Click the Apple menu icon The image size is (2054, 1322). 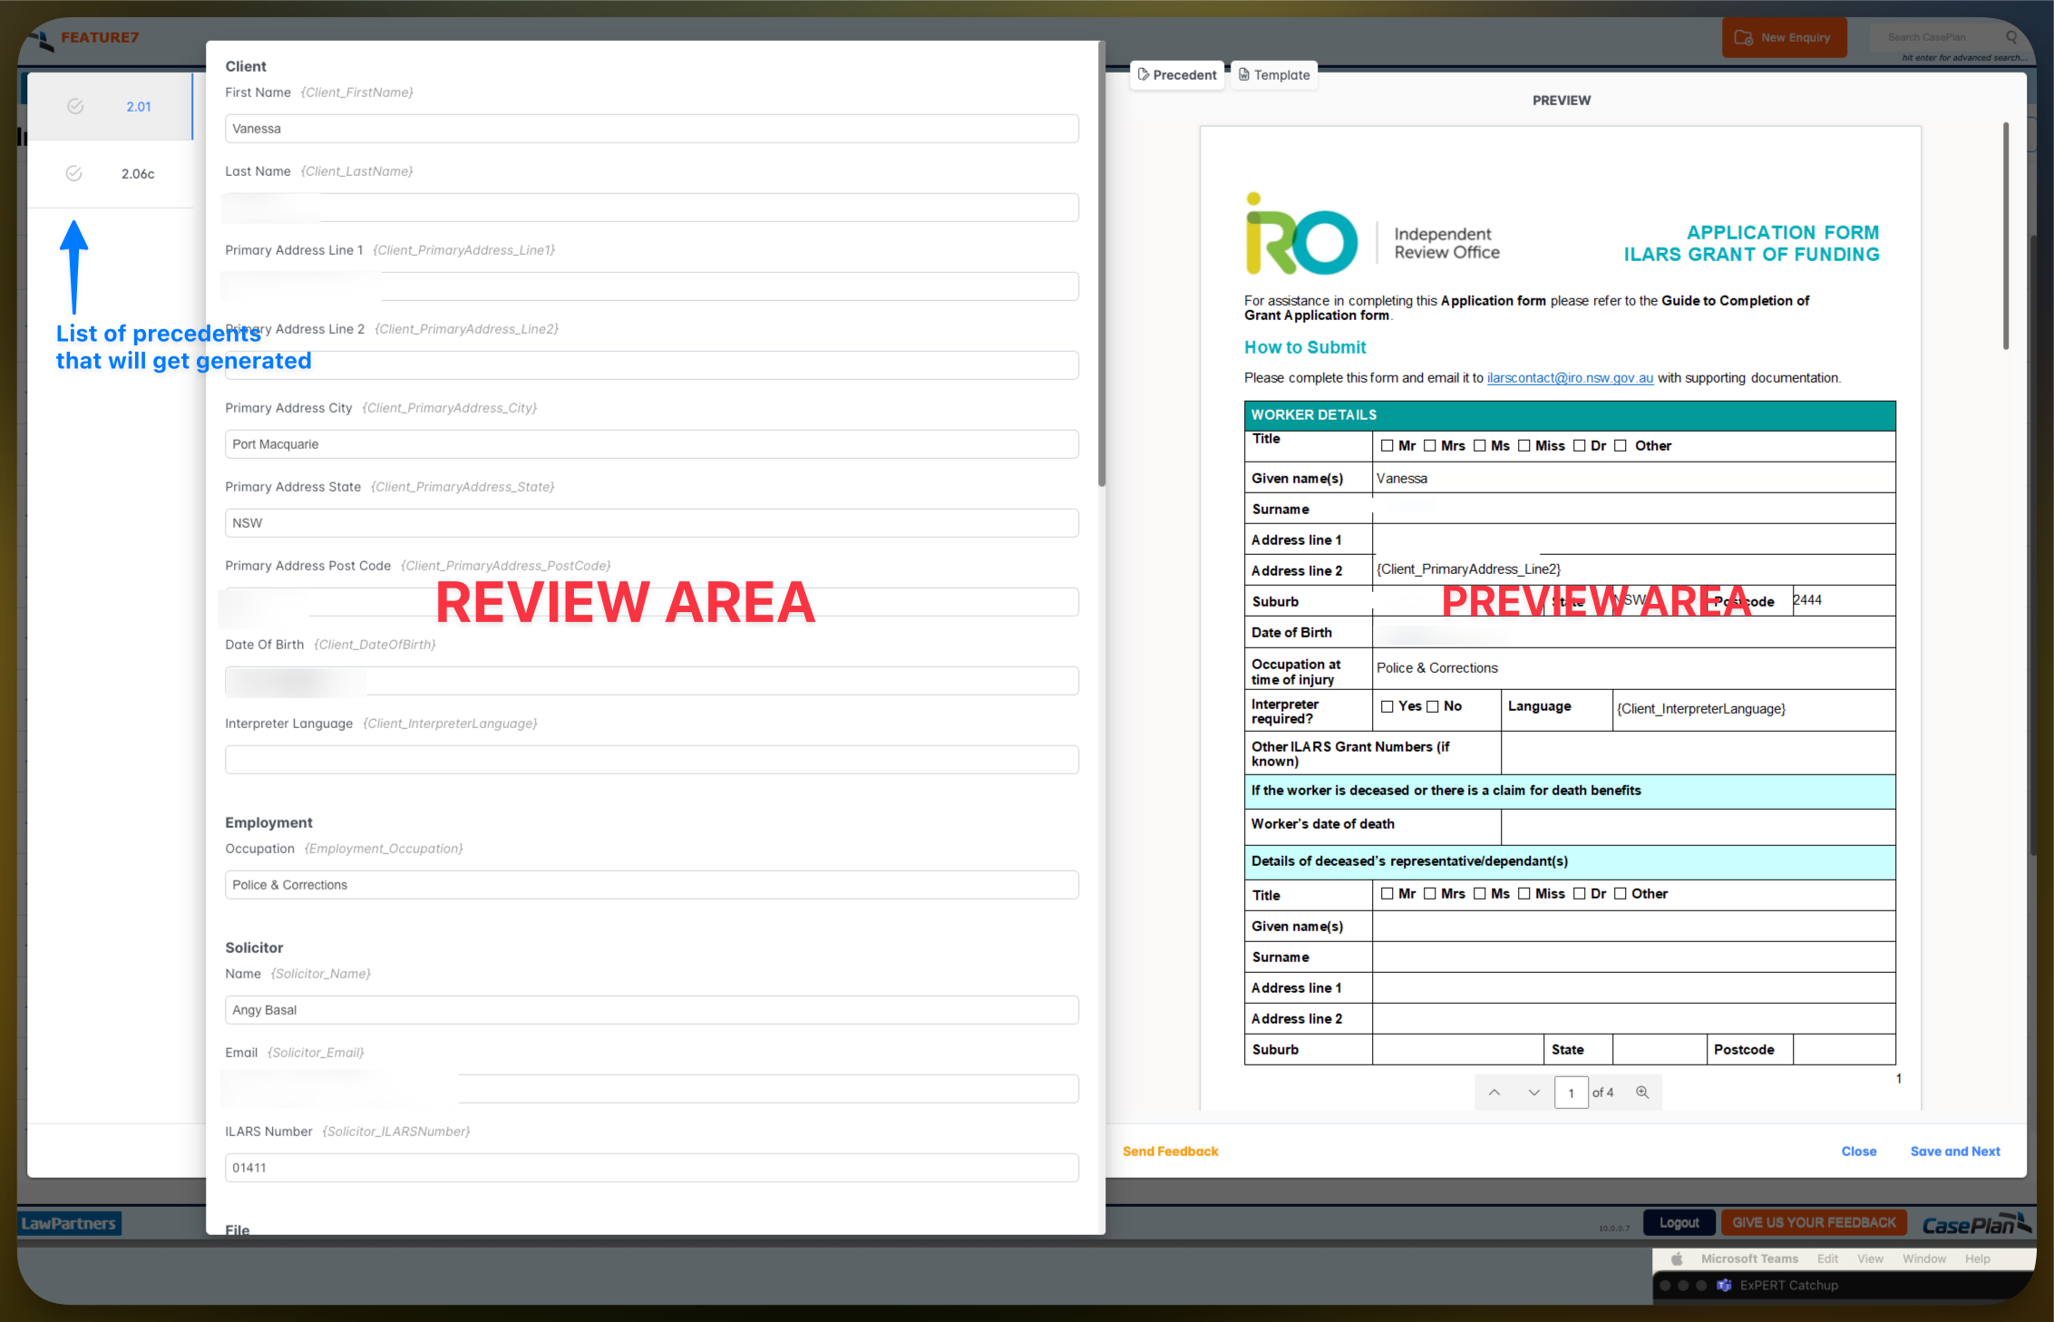click(x=1677, y=1259)
